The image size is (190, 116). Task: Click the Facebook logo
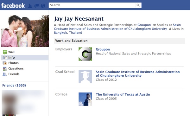coord(13,6)
